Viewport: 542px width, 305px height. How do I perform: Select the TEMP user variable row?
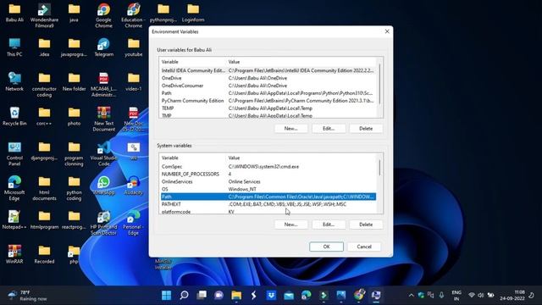(268, 108)
